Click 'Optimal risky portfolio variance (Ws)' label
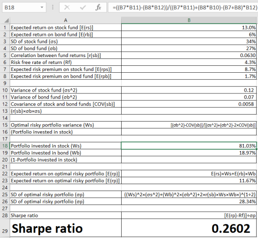 point(65,125)
